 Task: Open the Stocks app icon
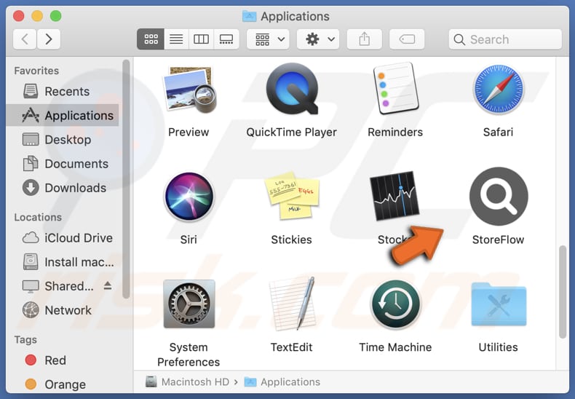[394, 196]
